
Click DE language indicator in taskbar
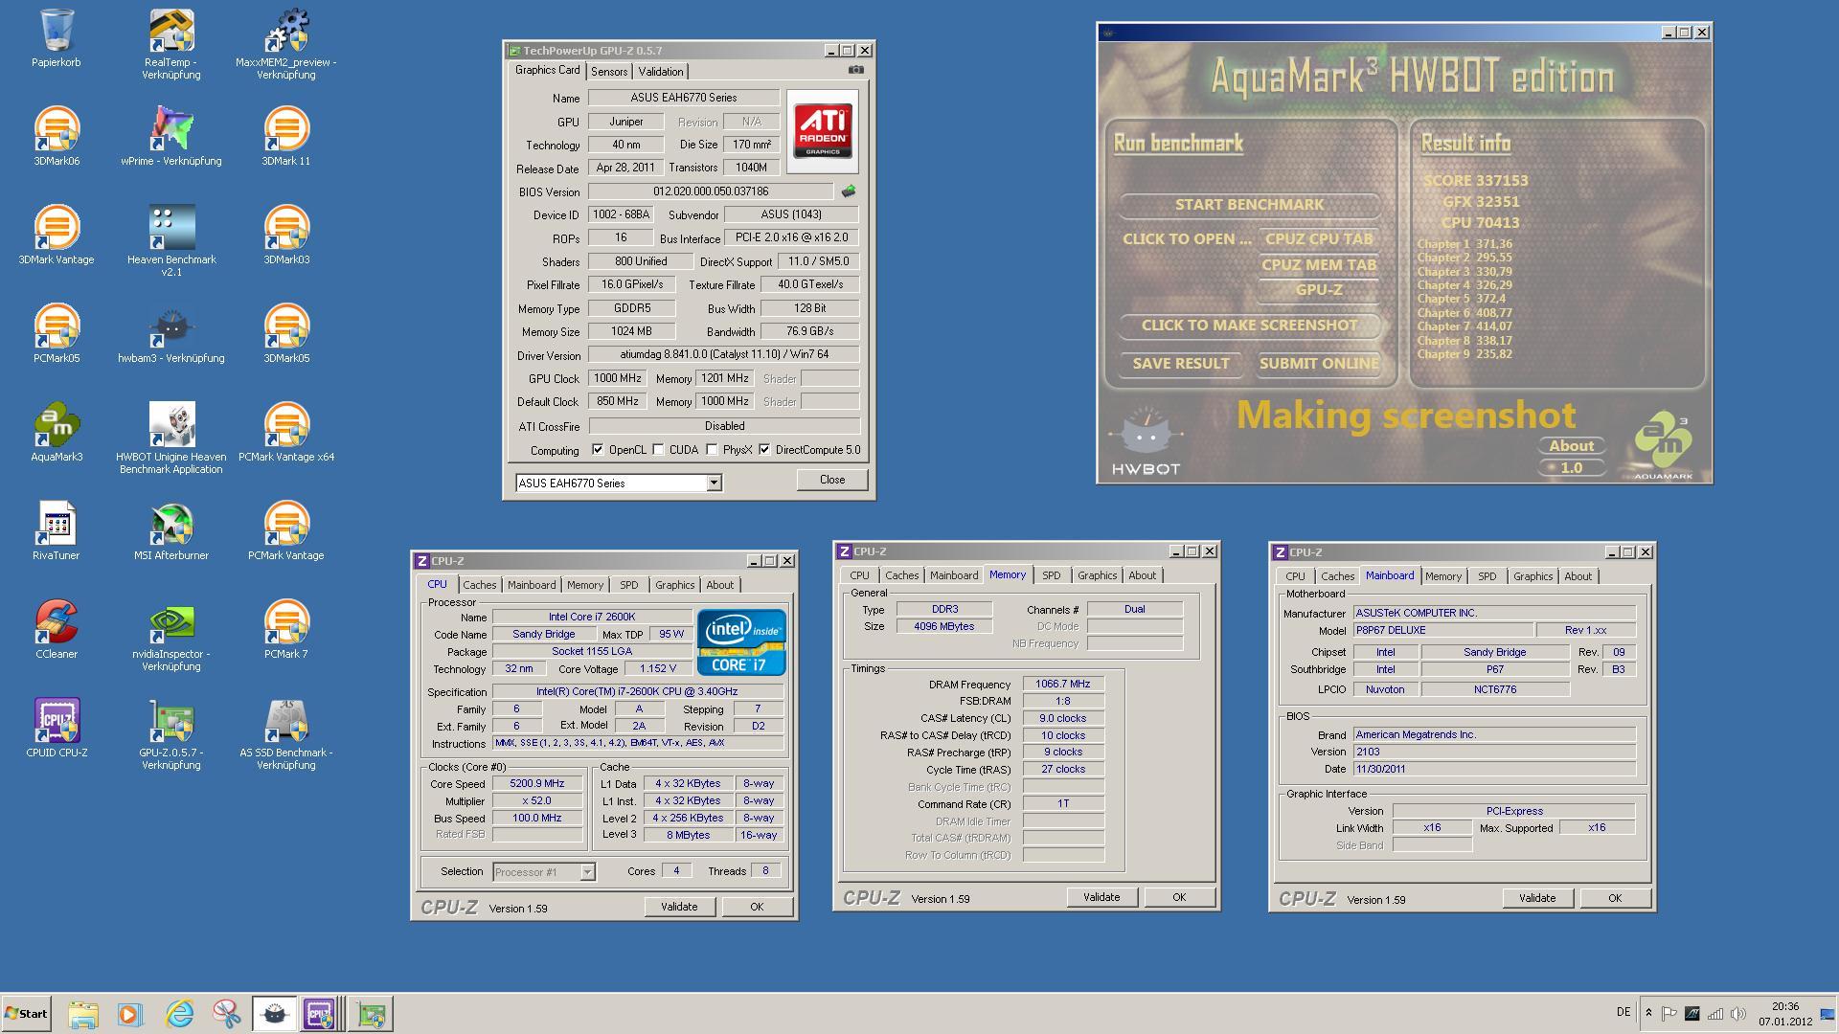click(1623, 1012)
